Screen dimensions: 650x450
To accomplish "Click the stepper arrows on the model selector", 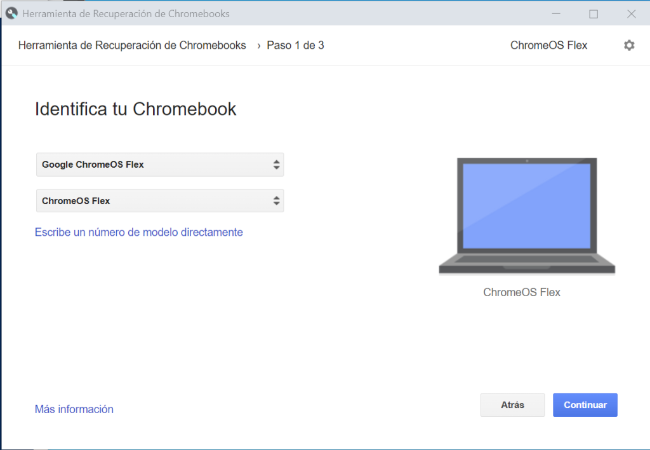I will pos(276,200).
